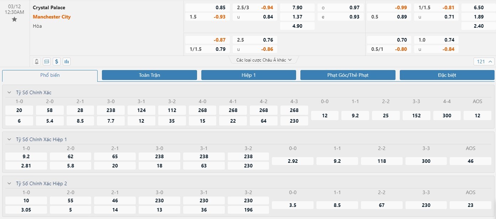Viewport: 496px width, 219px height.
Task: Open the bar chart statistics icon
Action: (x=66, y=62)
